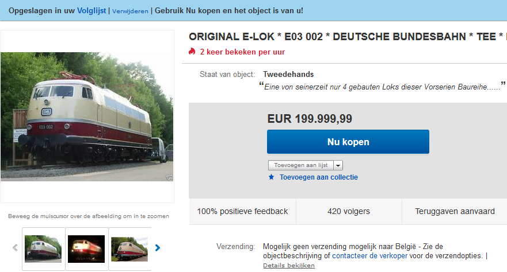Click the main E03 002 locomotive image

tap(87, 116)
